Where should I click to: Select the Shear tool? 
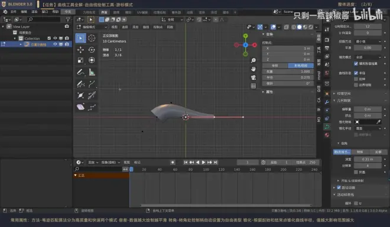80,107
